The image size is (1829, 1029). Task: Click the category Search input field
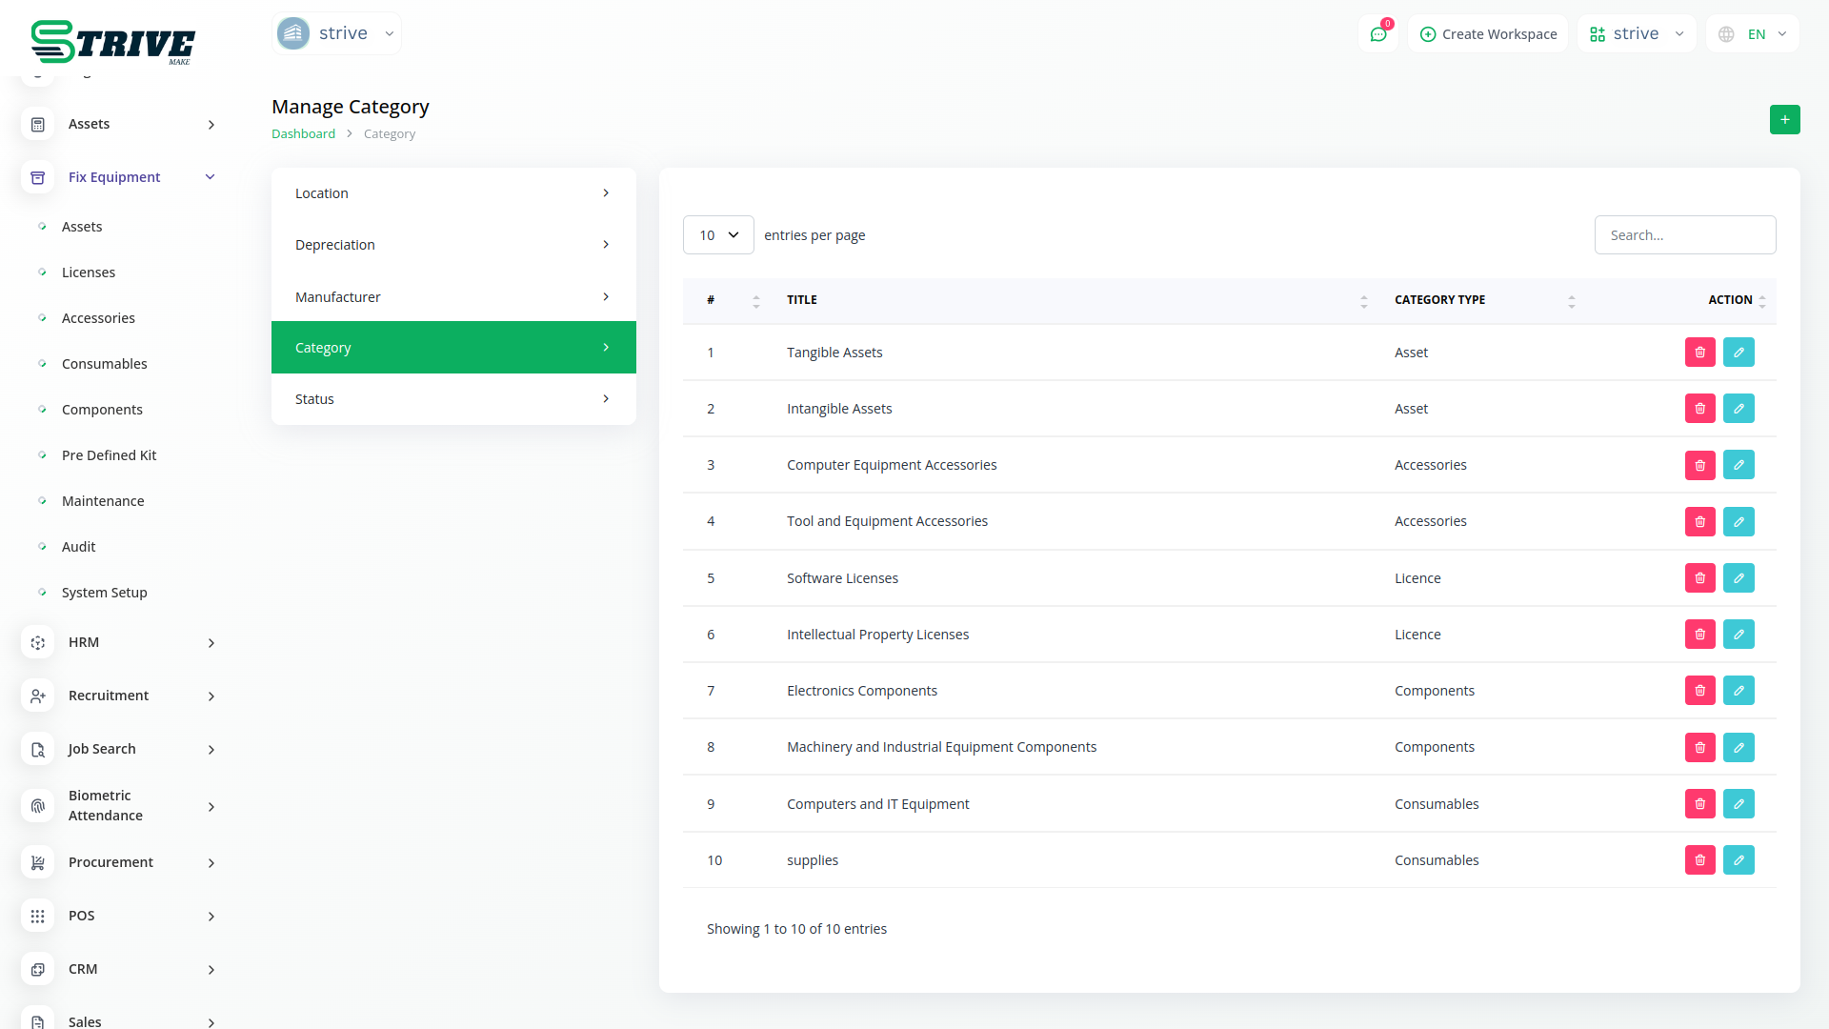[x=1684, y=235]
